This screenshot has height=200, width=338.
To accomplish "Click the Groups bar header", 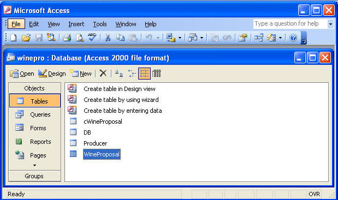I will point(34,176).
